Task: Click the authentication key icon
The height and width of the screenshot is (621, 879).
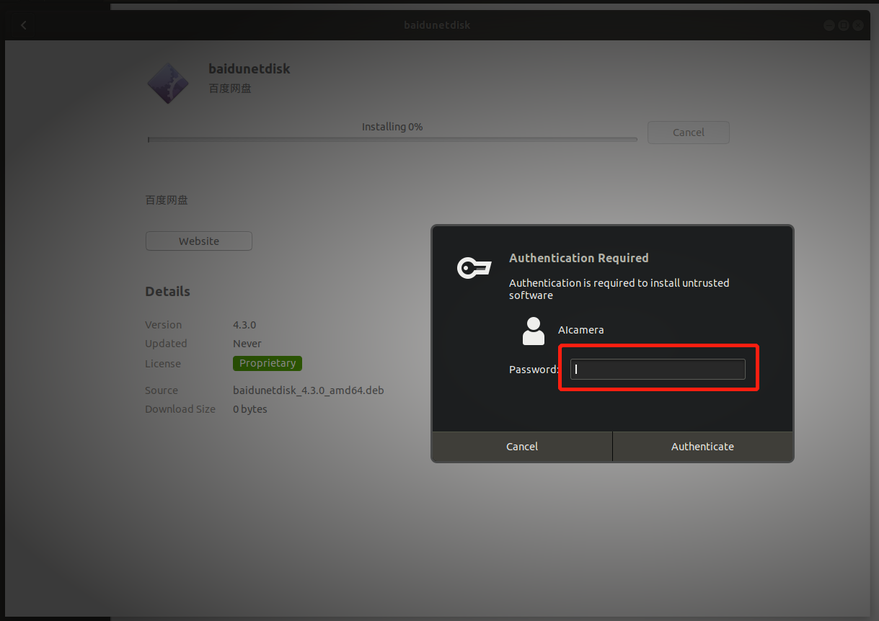Action: [x=474, y=269]
